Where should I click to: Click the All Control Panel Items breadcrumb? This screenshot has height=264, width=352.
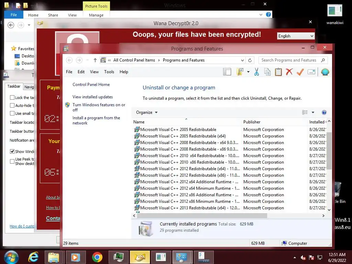[x=134, y=60]
